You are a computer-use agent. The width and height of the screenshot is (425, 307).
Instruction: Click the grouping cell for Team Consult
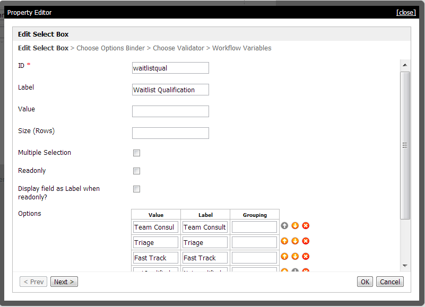pos(254,227)
